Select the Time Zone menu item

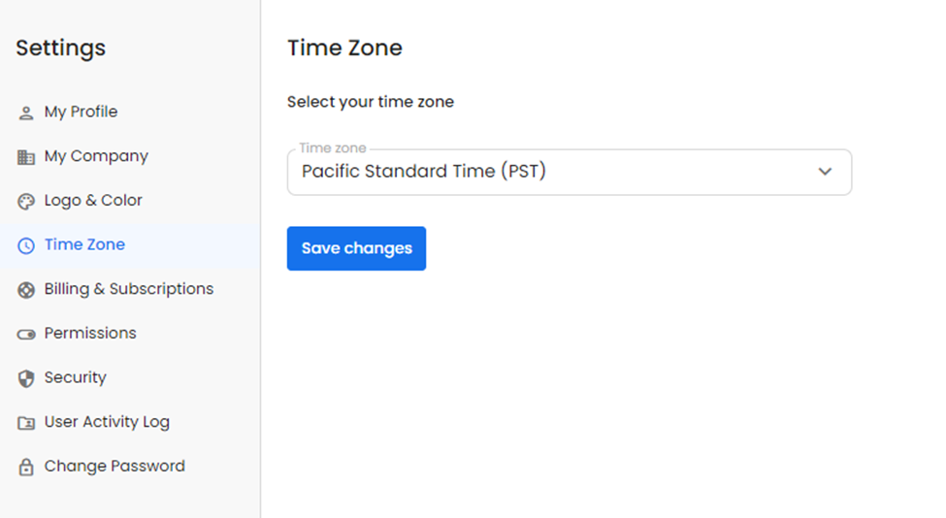(84, 244)
